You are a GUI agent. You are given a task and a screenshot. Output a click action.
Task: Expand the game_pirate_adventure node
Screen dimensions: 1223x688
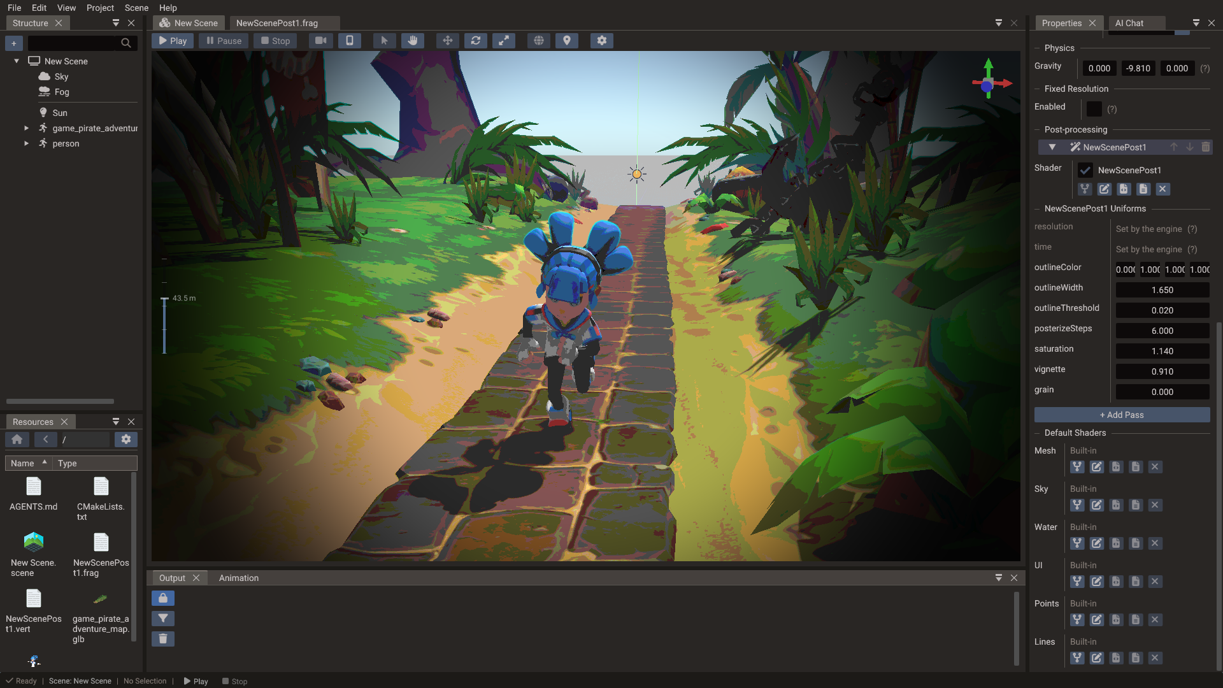click(x=26, y=128)
